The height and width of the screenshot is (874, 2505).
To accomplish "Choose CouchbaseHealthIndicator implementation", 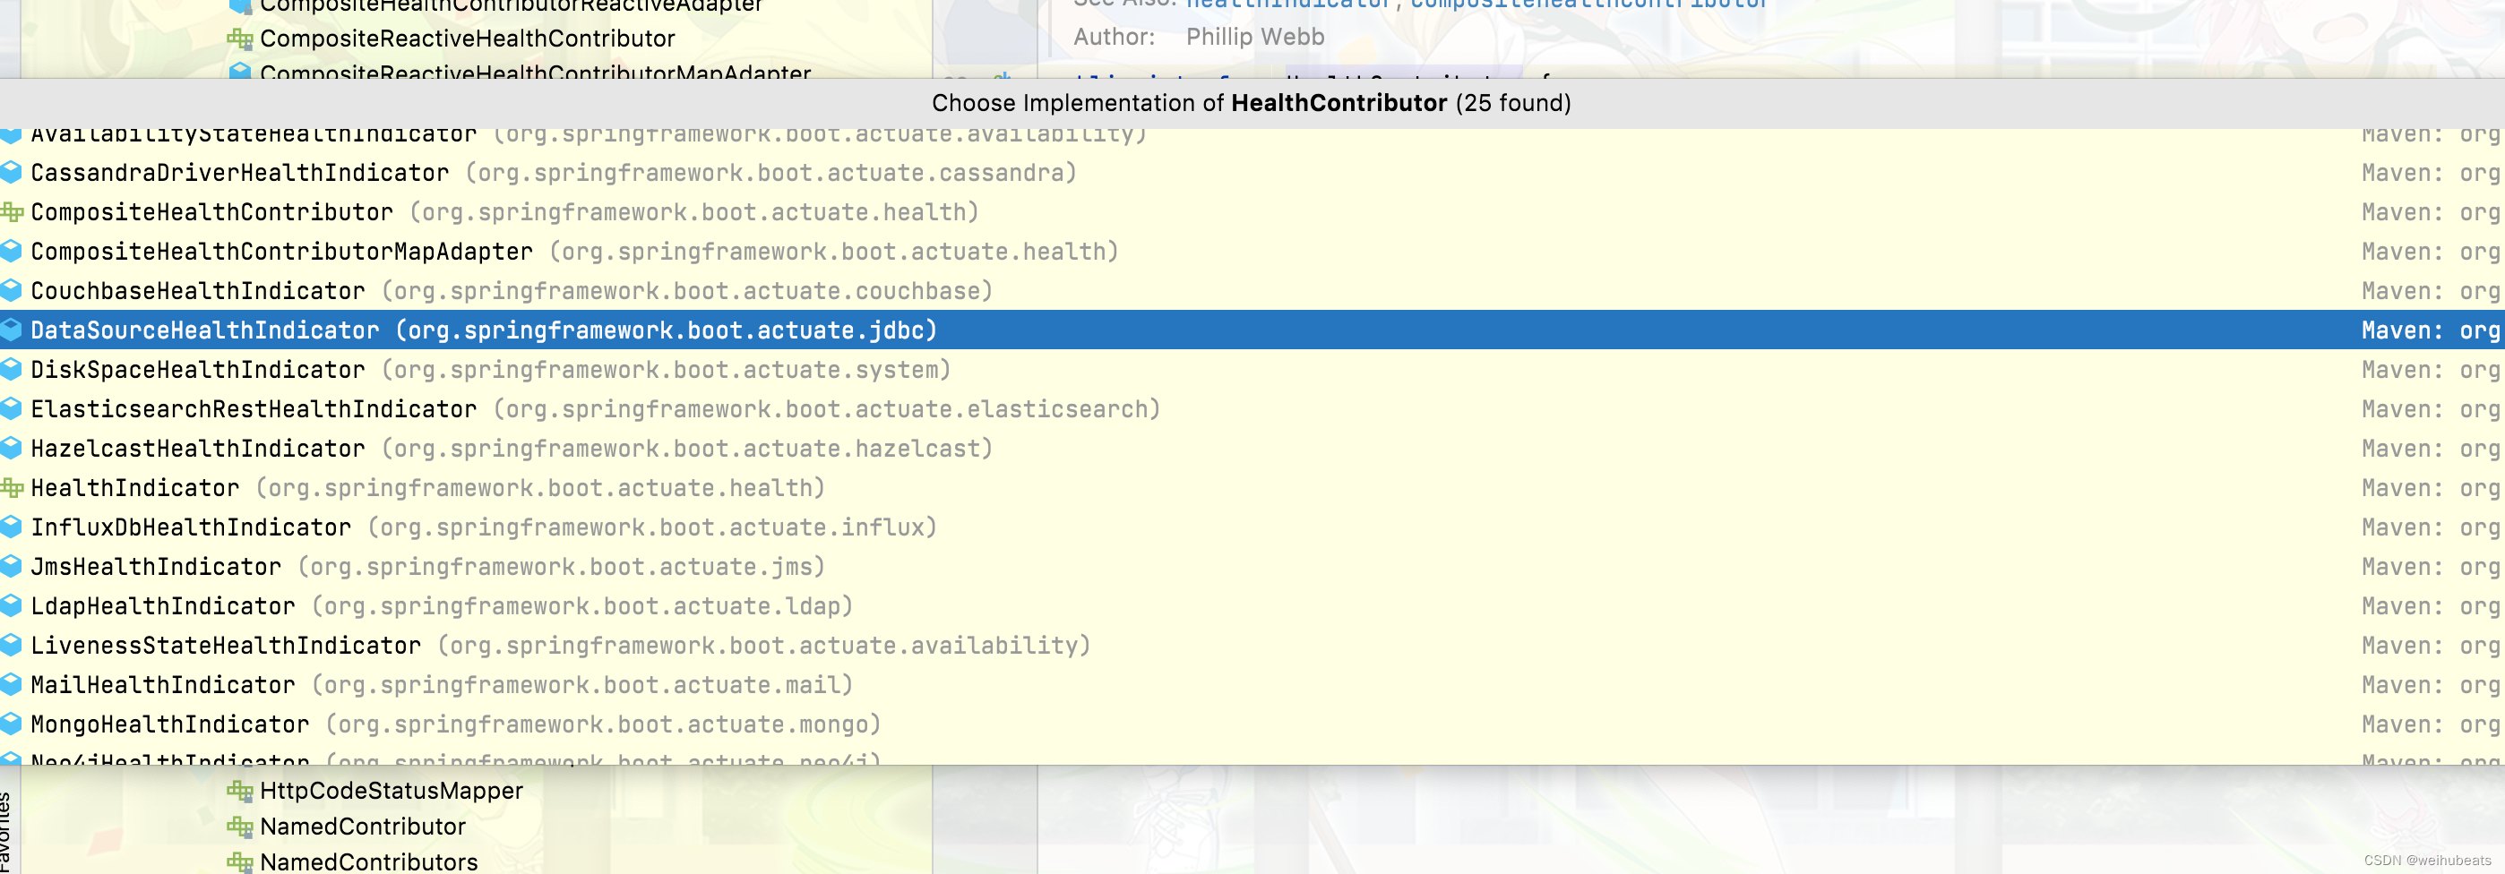I will (x=1252, y=291).
